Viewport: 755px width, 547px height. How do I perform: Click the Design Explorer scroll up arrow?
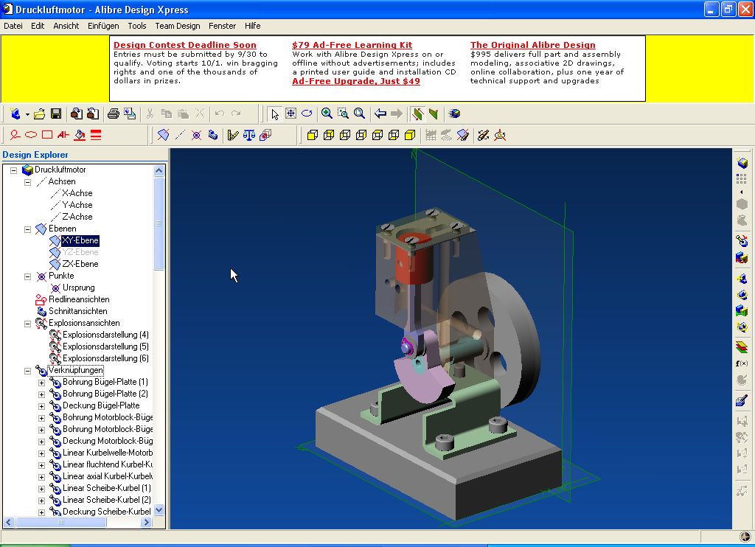pyautogui.click(x=159, y=170)
